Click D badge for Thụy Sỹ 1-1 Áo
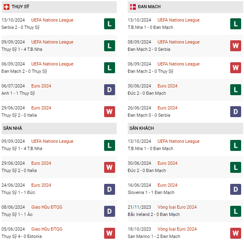This screenshot has height=242, width=244. coord(109,211)
